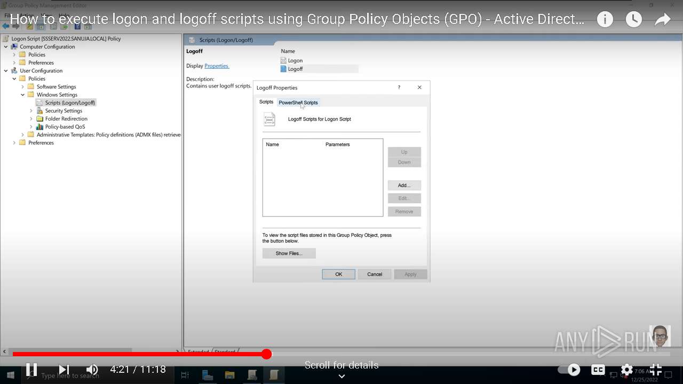Pause the video playback

pos(31,369)
